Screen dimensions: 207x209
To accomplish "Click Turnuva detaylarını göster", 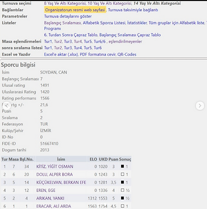I will coord(68,17).
